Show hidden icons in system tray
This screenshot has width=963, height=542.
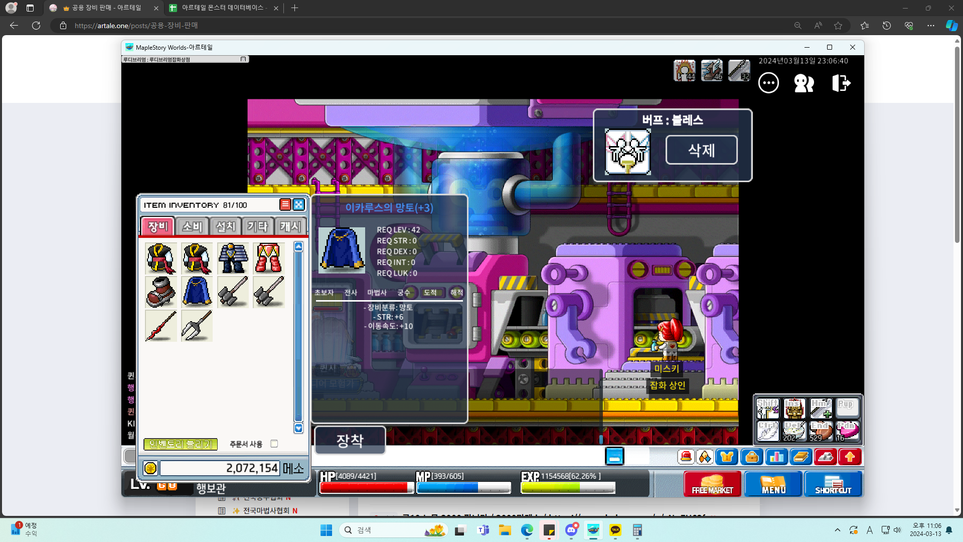click(838, 530)
